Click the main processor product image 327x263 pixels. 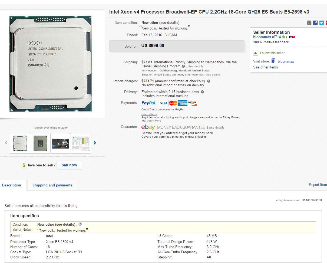click(x=51, y=64)
